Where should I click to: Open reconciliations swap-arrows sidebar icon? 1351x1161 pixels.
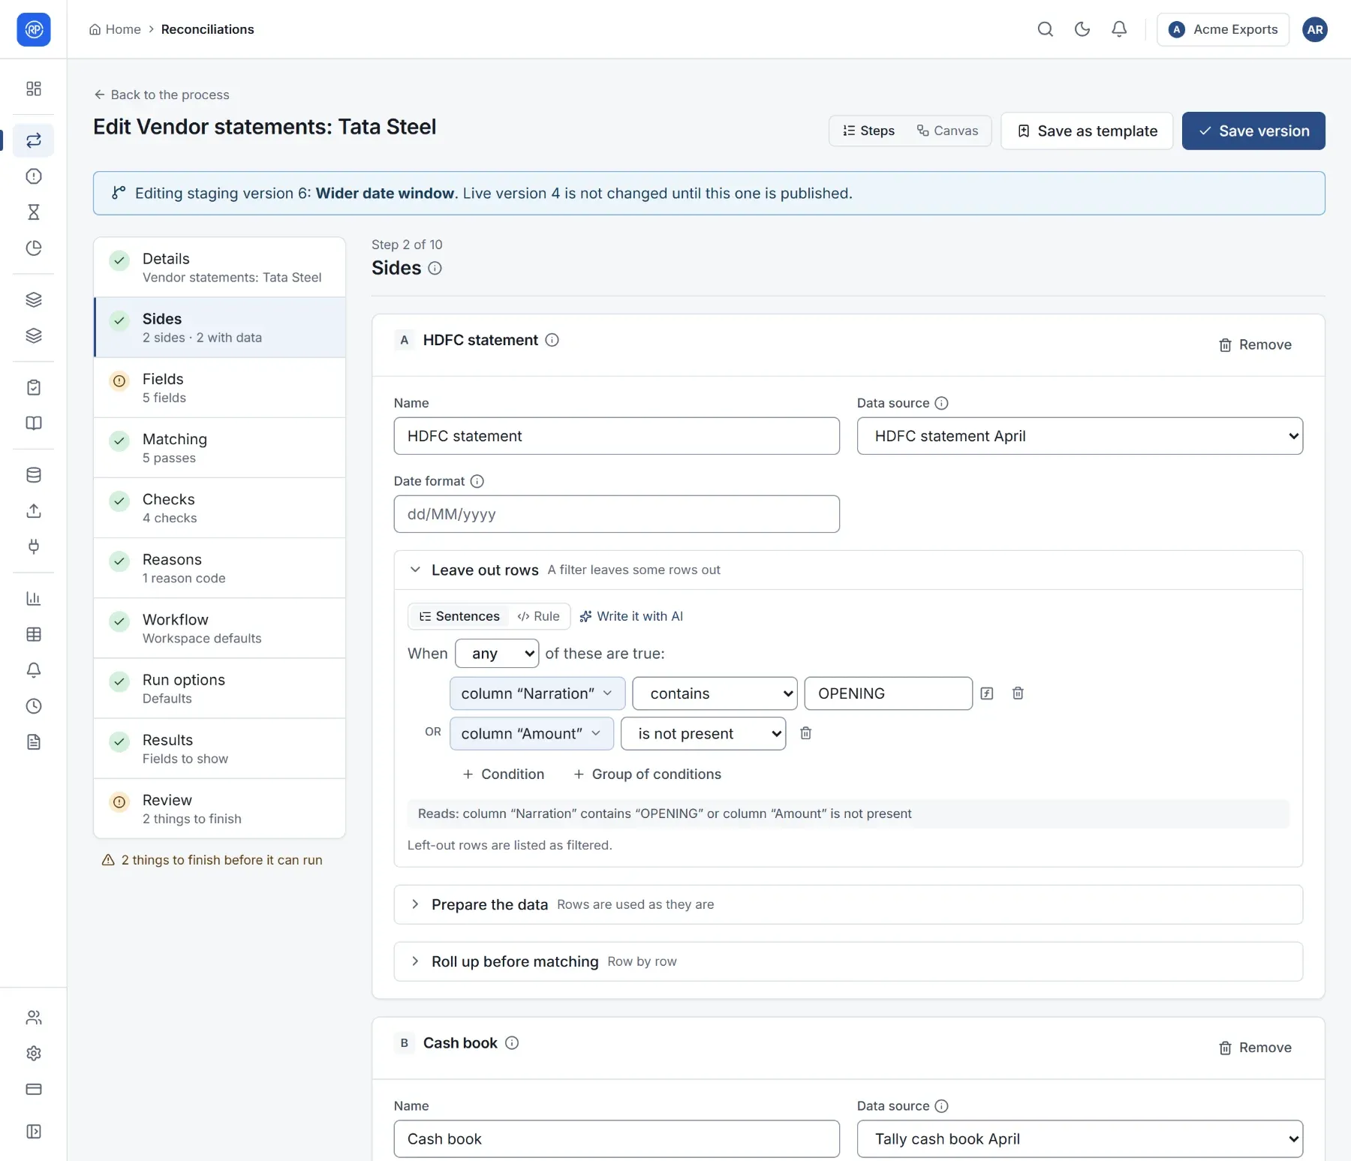pyautogui.click(x=34, y=140)
